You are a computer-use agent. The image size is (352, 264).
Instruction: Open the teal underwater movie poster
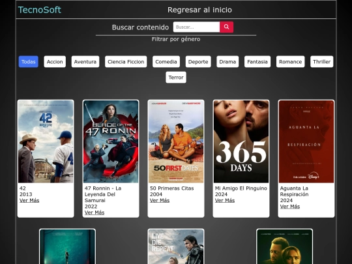(x=67, y=246)
